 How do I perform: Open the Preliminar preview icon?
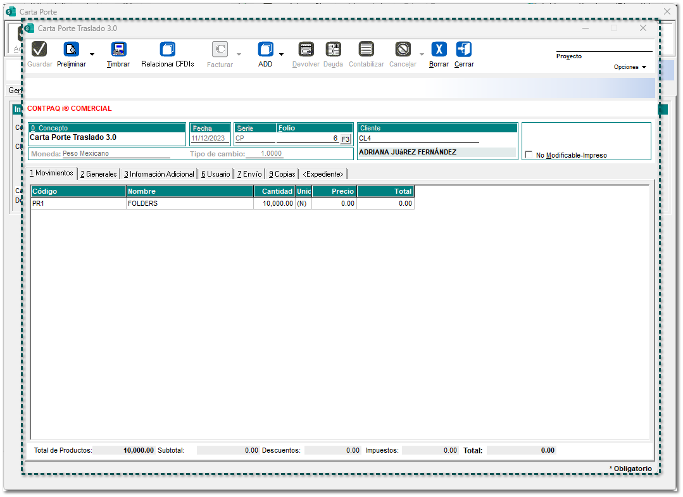pos(72,49)
